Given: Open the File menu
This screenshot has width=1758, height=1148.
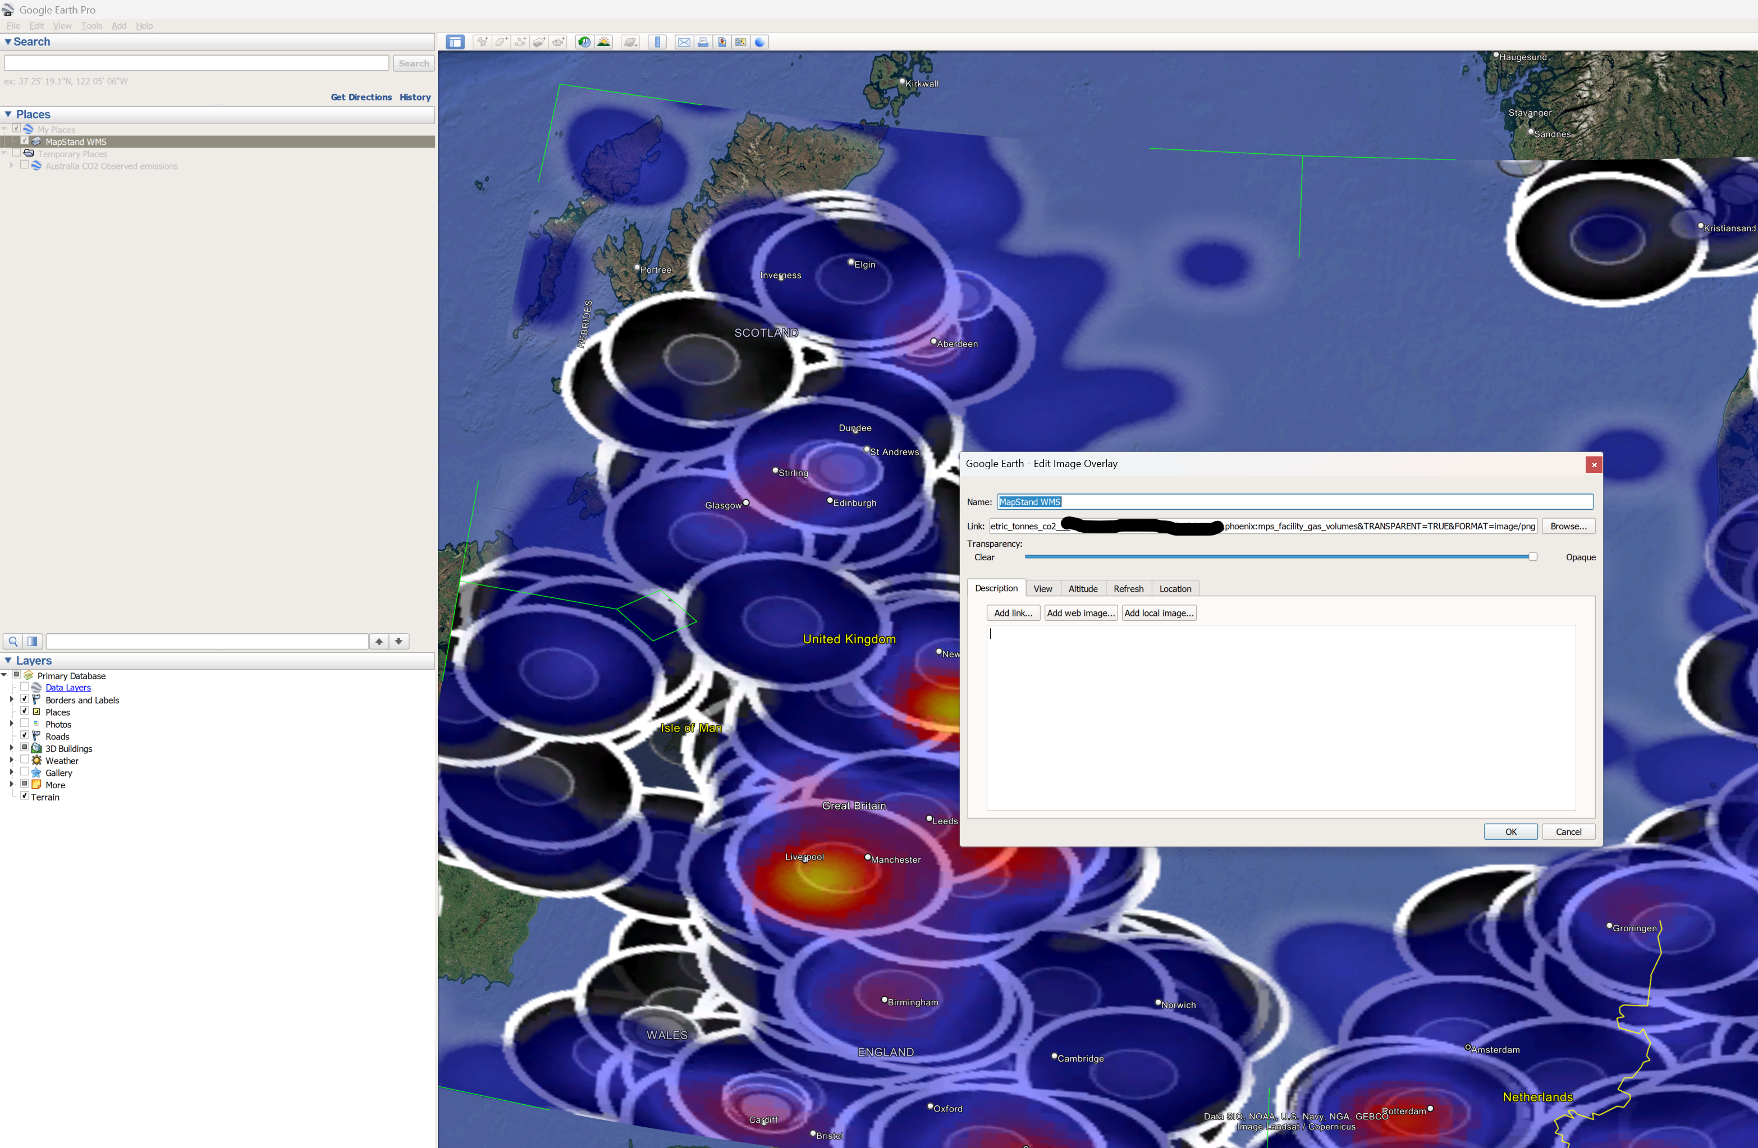Looking at the screenshot, I should click(x=13, y=26).
